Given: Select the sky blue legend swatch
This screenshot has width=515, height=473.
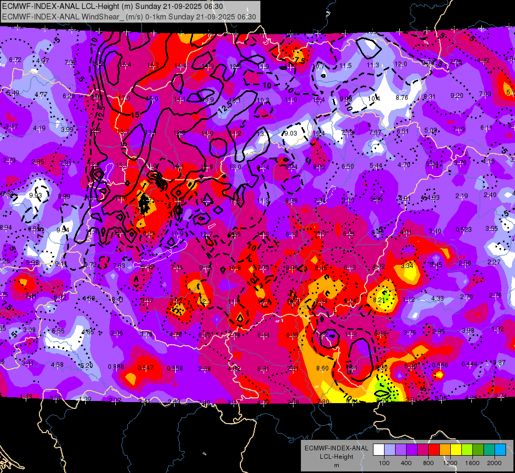Looking at the screenshot, I should coord(500,450).
